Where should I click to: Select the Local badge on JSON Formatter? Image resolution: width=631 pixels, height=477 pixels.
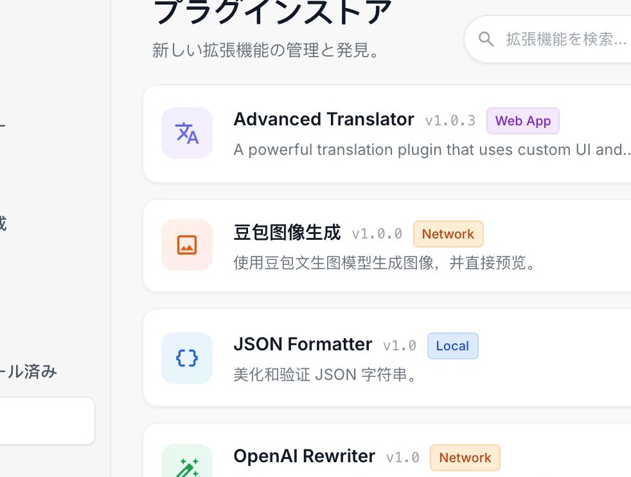click(x=452, y=346)
